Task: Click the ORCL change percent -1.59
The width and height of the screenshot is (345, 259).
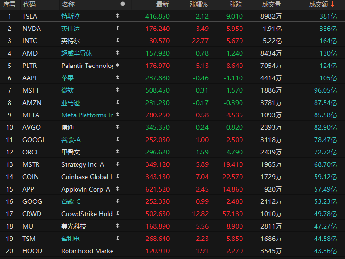Action: click(x=201, y=152)
